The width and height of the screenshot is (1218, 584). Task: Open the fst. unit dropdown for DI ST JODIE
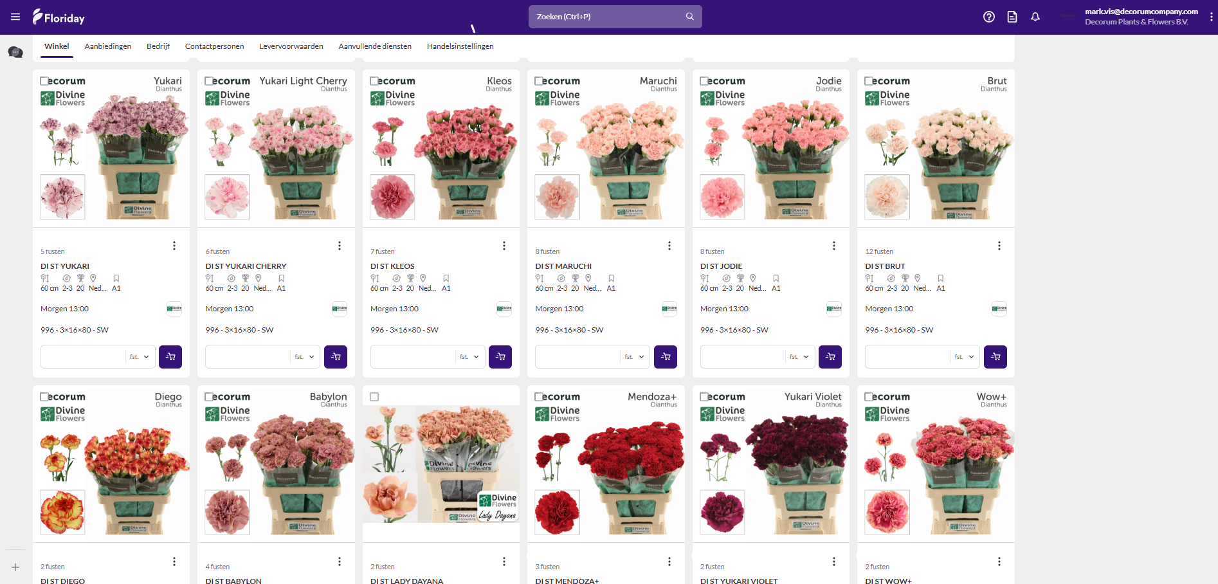800,357
